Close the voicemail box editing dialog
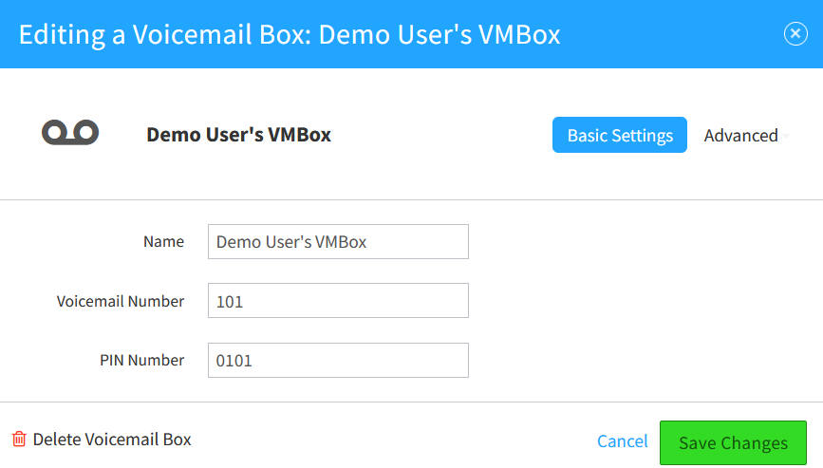 tap(795, 34)
